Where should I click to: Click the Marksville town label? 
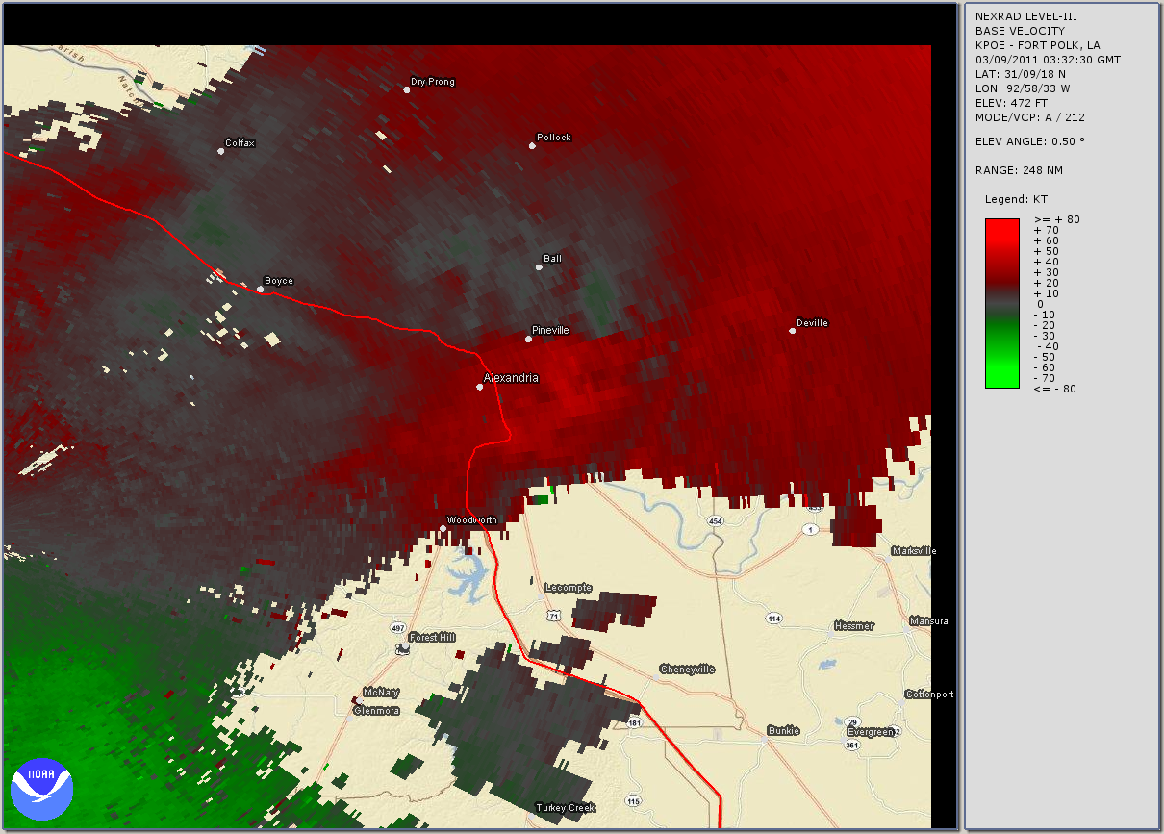pos(914,551)
